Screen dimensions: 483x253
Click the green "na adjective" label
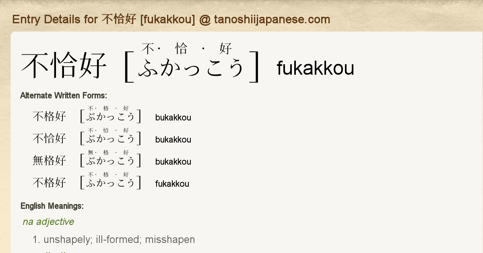[x=48, y=222]
